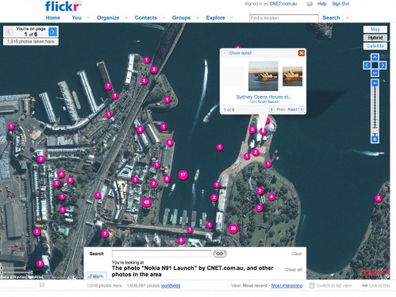Switch map view to Hybrid
396x297 pixels.
click(x=375, y=38)
